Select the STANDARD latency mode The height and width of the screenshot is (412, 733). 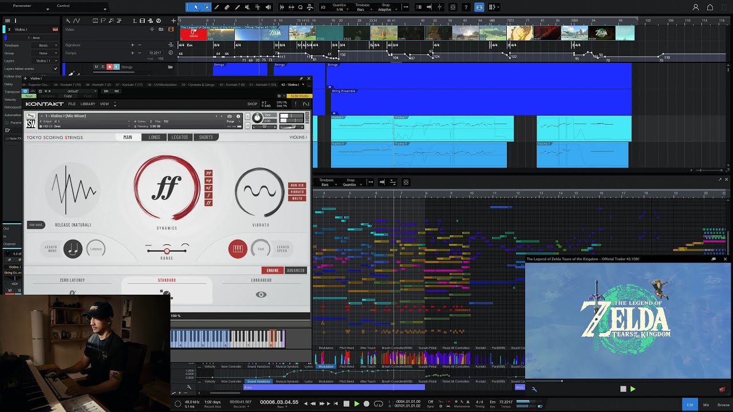click(167, 280)
